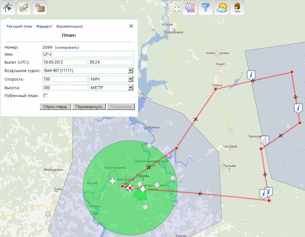
Task: Expand the Воздушное судно dropdown
Action: tap(131, 71)
